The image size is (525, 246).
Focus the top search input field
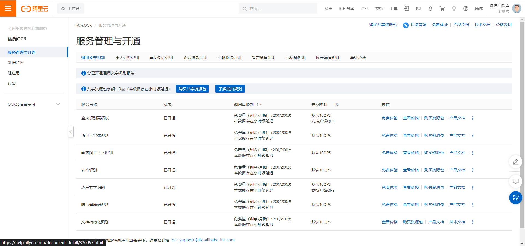pos(278,8)
